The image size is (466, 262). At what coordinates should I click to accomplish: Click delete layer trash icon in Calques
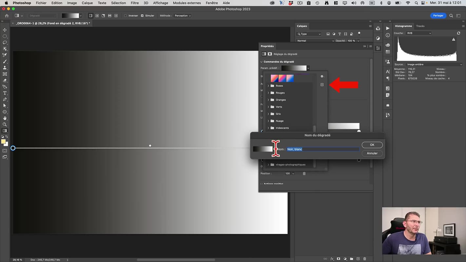(365, 259)
